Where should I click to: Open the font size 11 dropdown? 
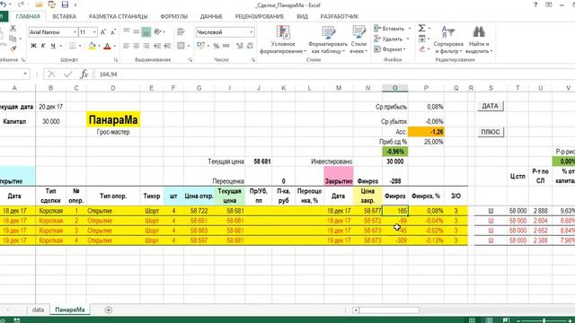click(x=94, y=32)
